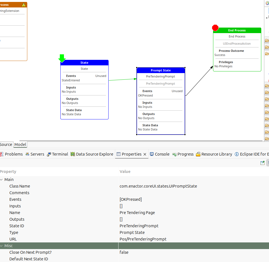Click the palette icon at top right
The height and width of the screenshot is (262, 269).
tap(267, 4)
